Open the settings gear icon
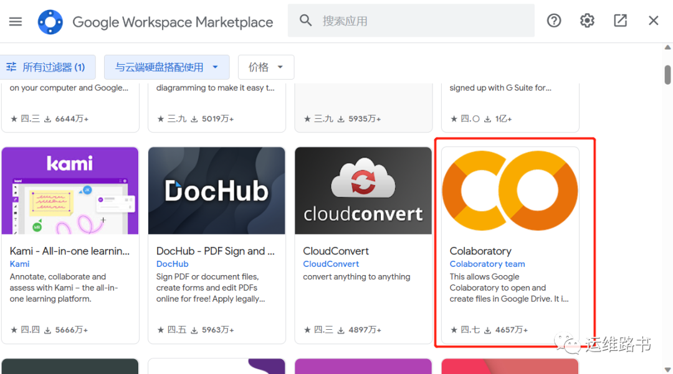This screenshot has height=374, width=673. pos(587,21)
